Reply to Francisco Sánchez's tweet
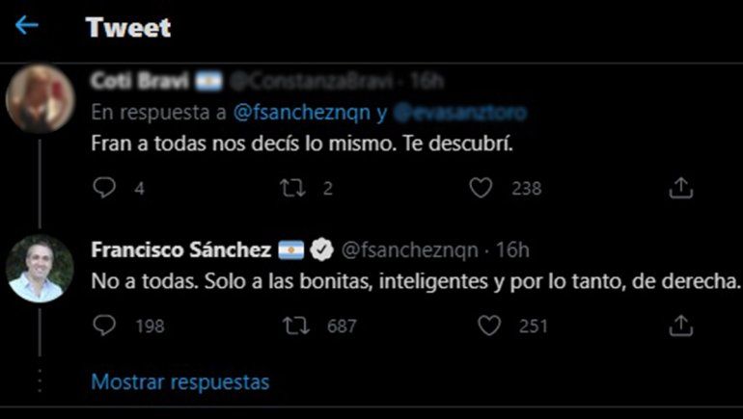This screenshot has height=419, width=743. point(104,327)
